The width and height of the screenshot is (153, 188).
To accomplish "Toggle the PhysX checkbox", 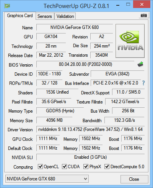I will click(x=86, y=166).
